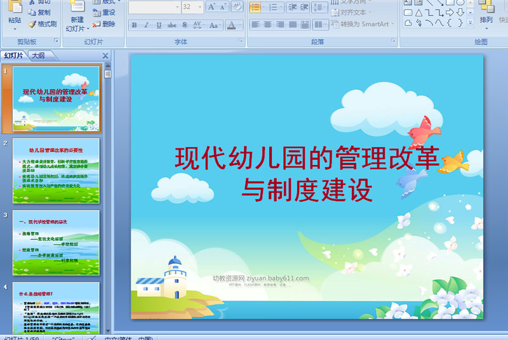This screenshot has height=340, width=508.
Task: Open font group dialog launcher
Action: (241, 41)
